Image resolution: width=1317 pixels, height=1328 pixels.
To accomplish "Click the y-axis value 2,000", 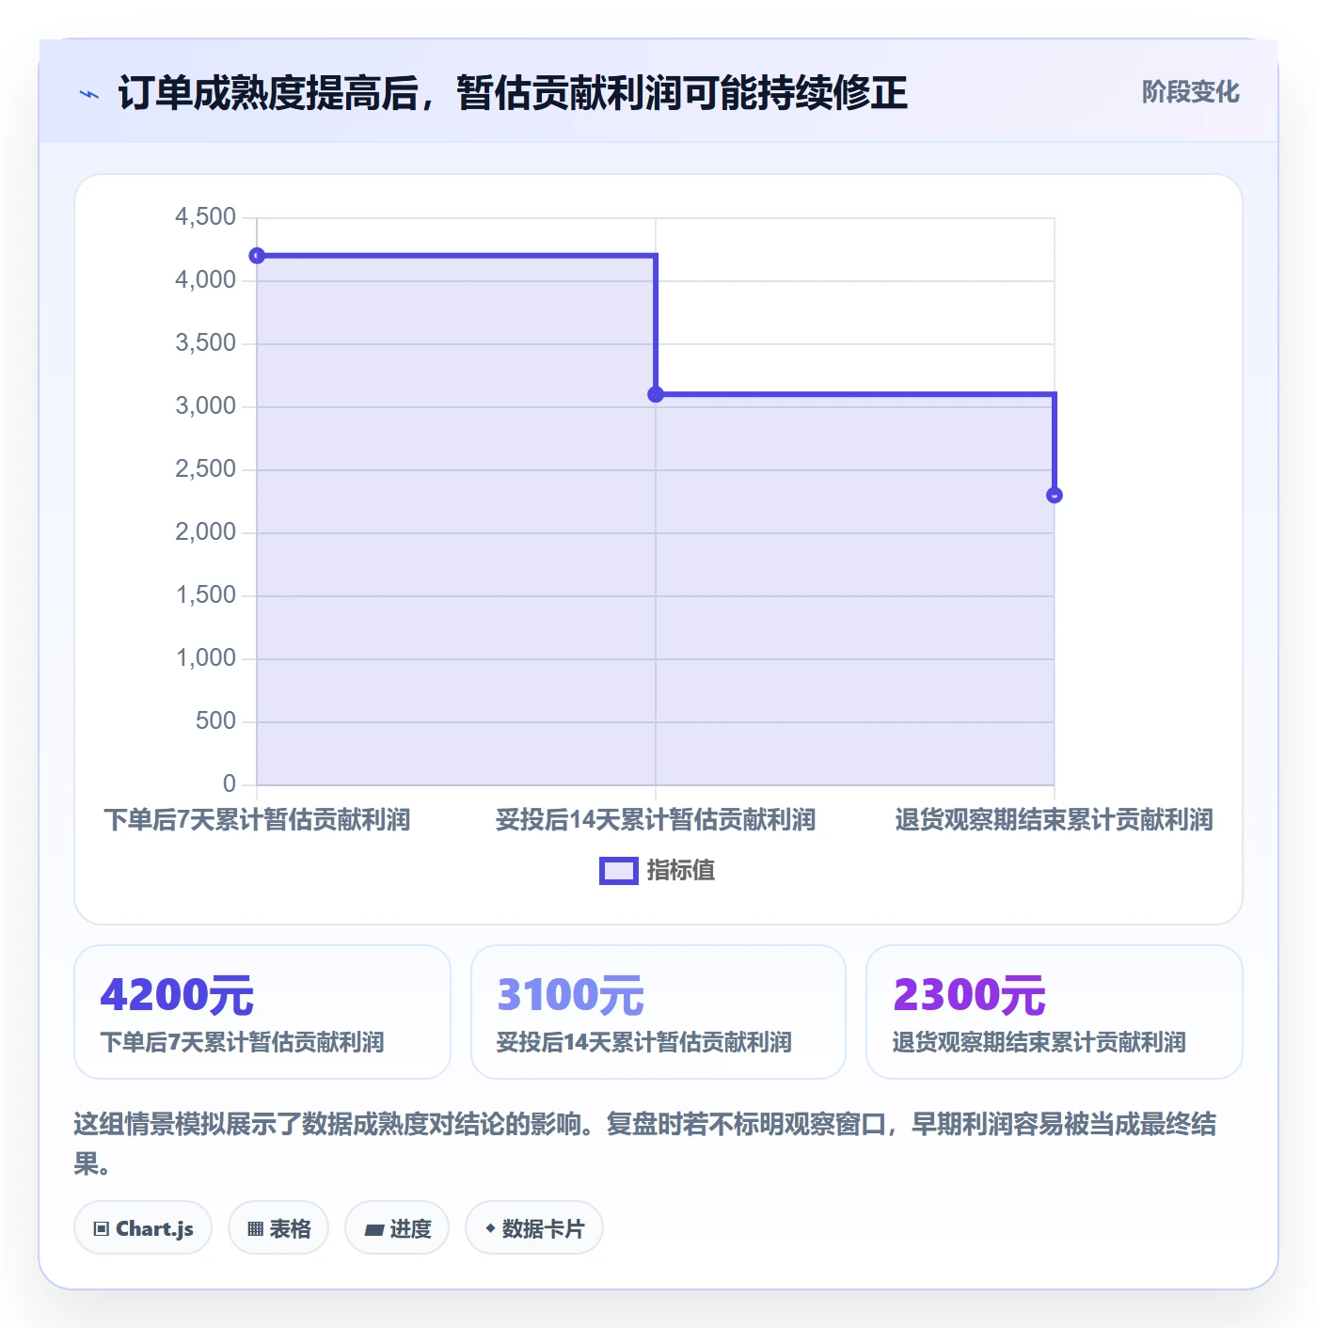I will (205, 532).
